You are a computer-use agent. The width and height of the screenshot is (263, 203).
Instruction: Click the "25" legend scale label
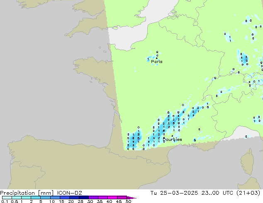[x=80, y=201]
